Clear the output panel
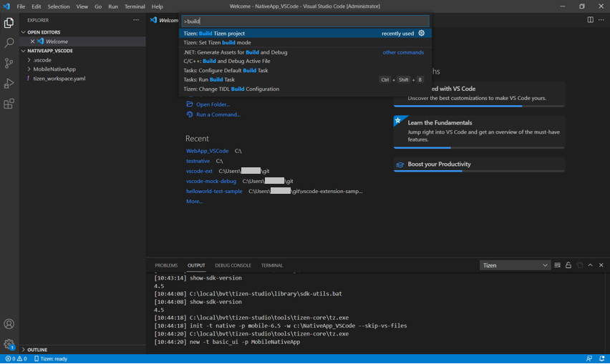Screen dimensions: 610x364 [x=557, y=265]
